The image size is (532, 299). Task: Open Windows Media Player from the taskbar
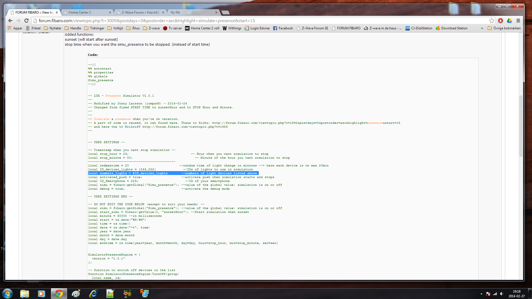tap(42, 293)
